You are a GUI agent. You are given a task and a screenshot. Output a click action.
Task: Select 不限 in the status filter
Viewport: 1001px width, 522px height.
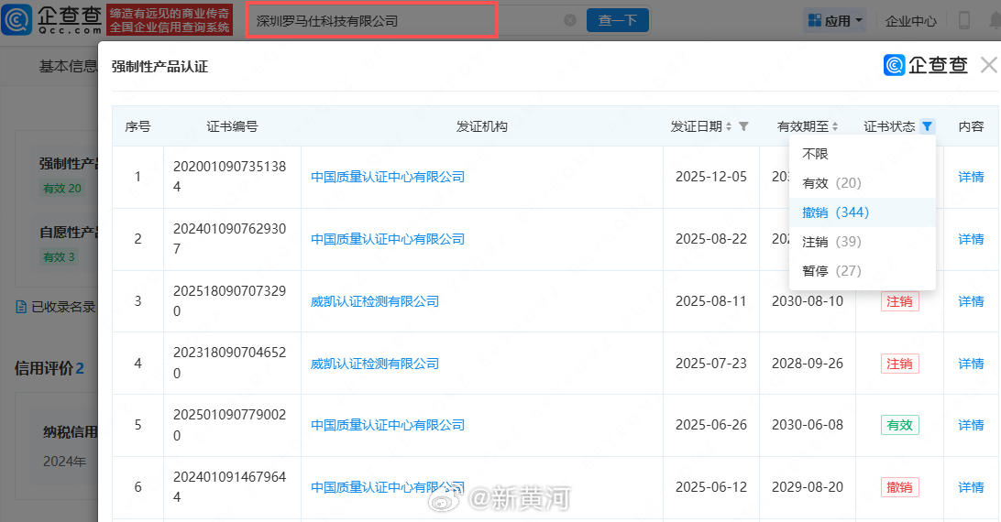coord(863,154)
